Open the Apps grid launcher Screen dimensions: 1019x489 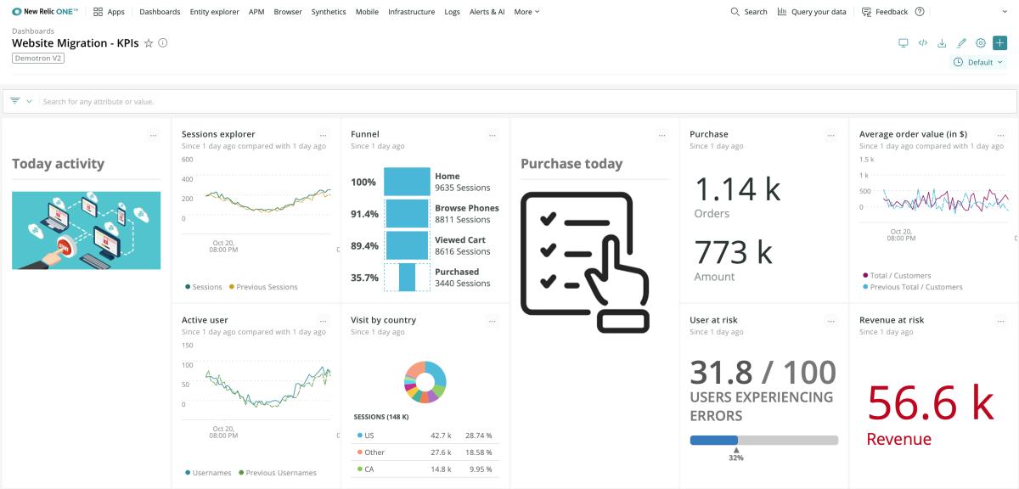tap(109, 12)
